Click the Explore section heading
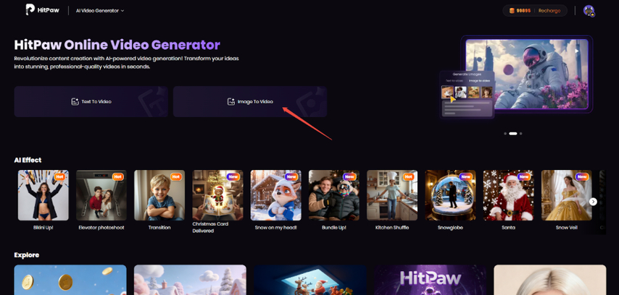Image resolution: width=619 pixels, height=295 pixels. click(x=26, y=255)
